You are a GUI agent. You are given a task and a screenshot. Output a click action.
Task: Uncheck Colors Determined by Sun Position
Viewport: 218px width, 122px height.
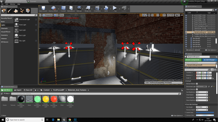[x=197, y=89]
